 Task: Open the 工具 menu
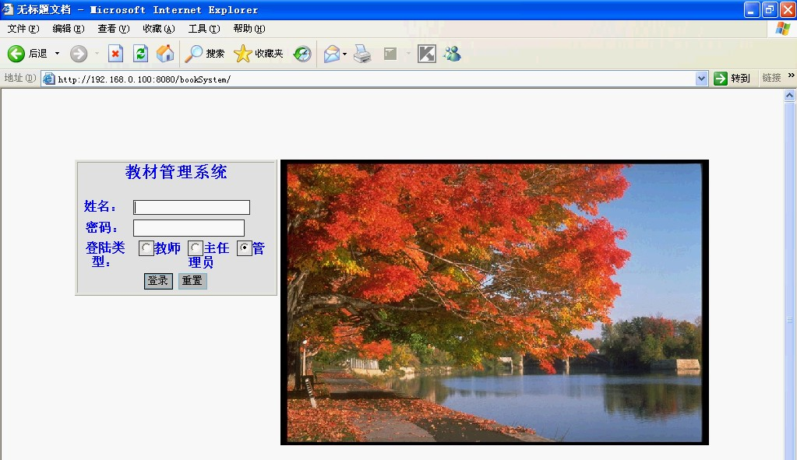click(203, 29)
